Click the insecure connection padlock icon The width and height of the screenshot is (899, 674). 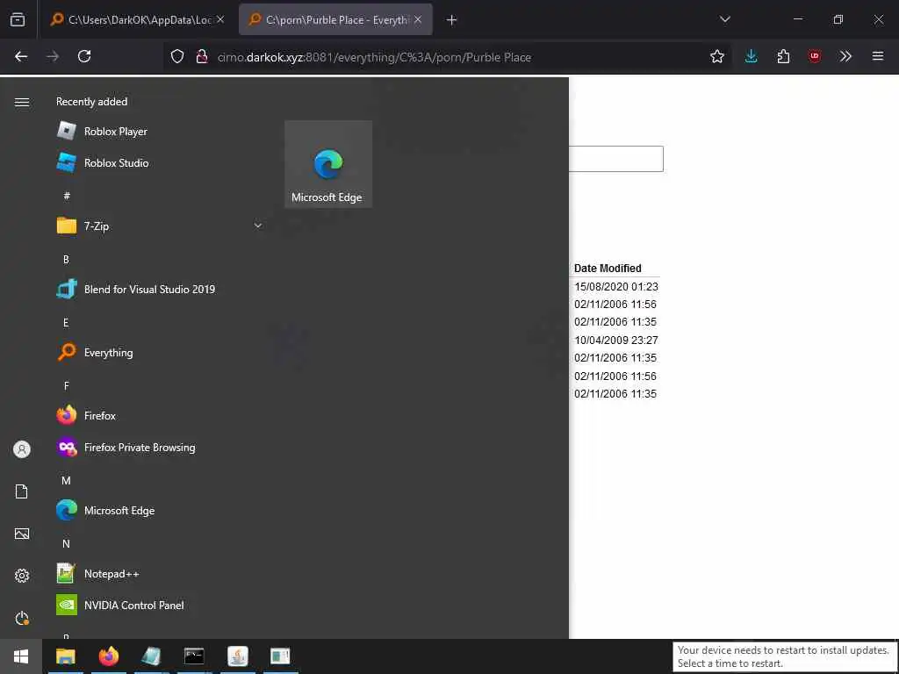[201, 56]
